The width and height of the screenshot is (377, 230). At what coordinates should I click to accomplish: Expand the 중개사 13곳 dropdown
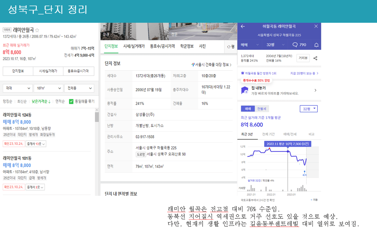coord(36,144)
